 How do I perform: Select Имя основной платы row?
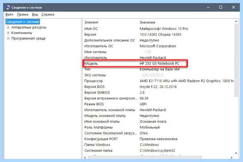coord(159,122)
